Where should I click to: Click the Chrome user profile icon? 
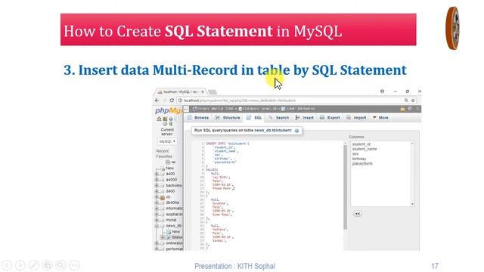pyautogui.click(x=382, y=91)
